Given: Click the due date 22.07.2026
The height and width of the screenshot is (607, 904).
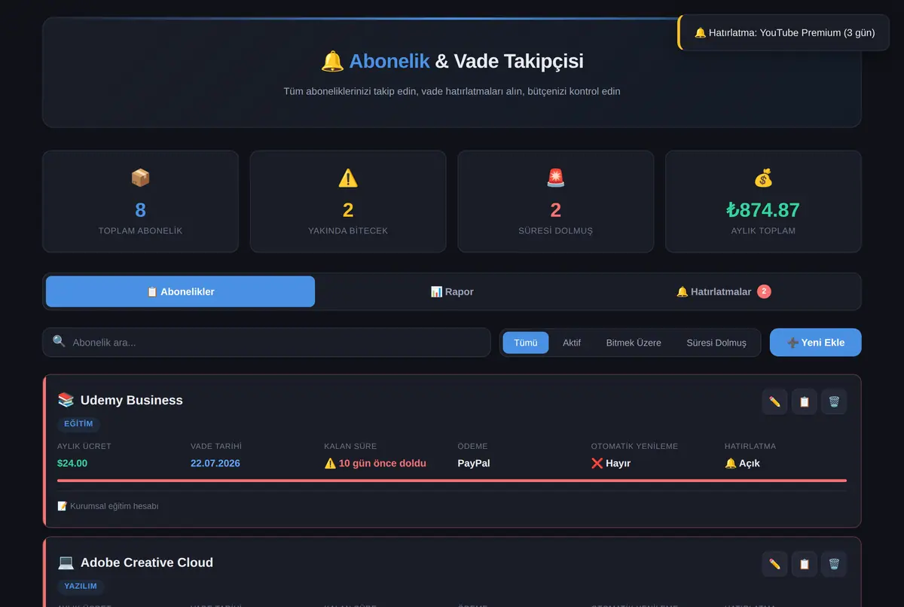Looking at the screenshot, I should [x=215, y=463].
